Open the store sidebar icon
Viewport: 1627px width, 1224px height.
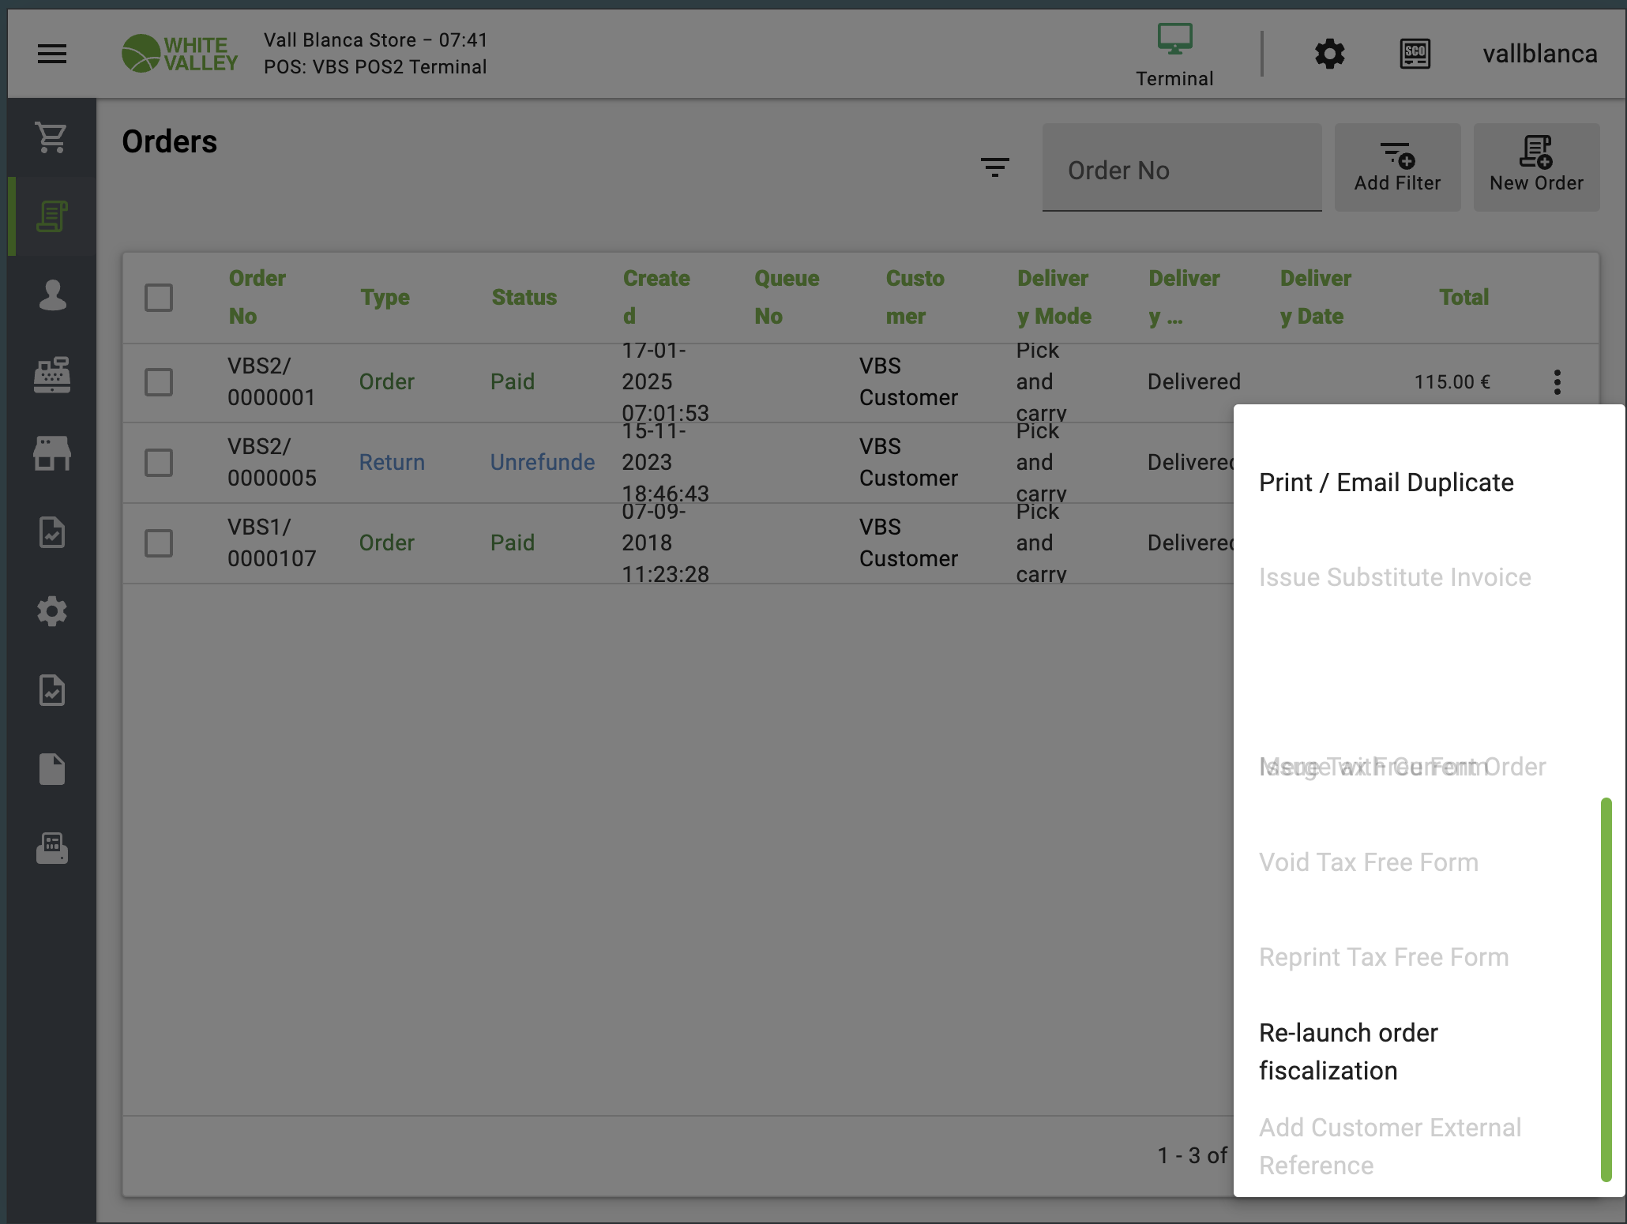pos(52,453)
